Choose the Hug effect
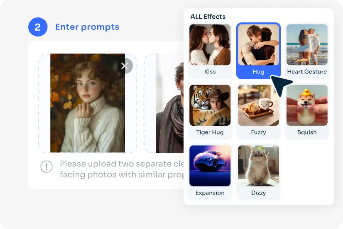This screenshot has width=343, height=229. 258,51
